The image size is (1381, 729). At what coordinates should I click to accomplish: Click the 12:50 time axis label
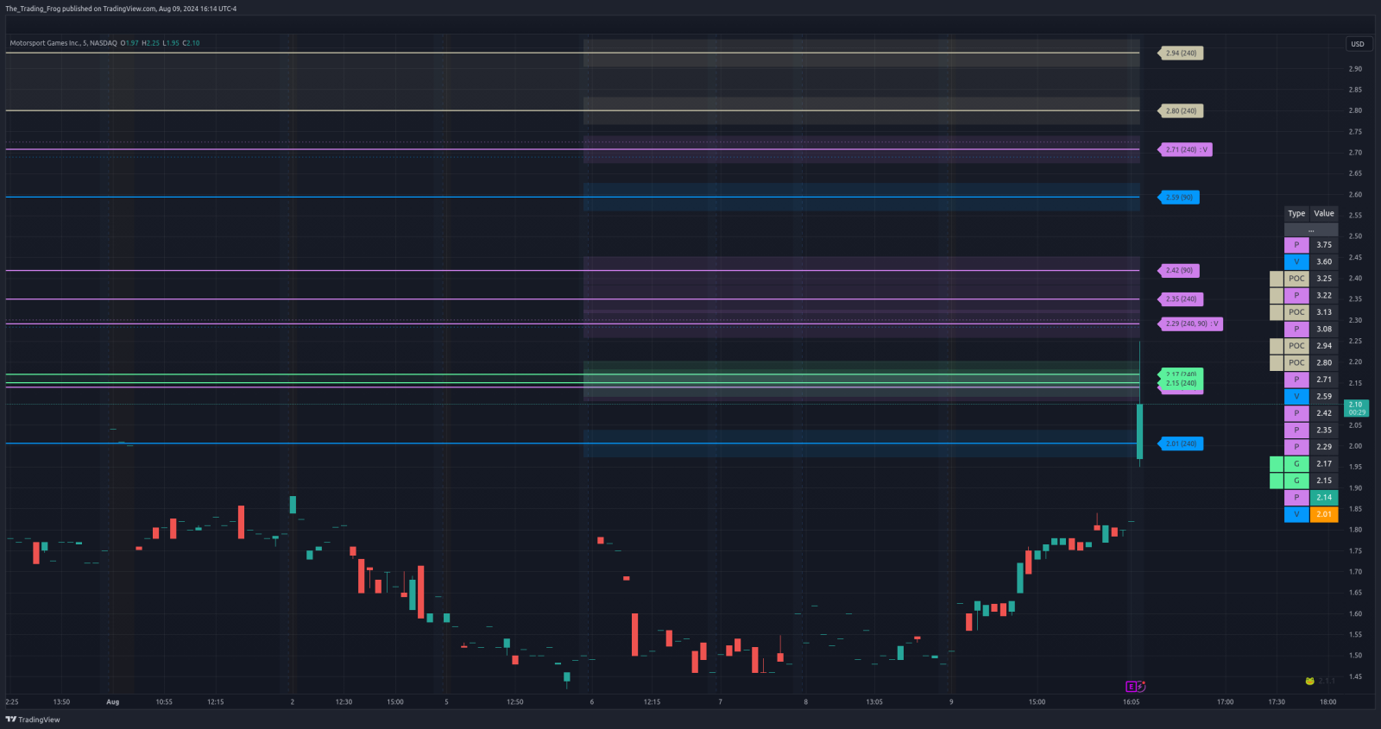tap(515, 702)
